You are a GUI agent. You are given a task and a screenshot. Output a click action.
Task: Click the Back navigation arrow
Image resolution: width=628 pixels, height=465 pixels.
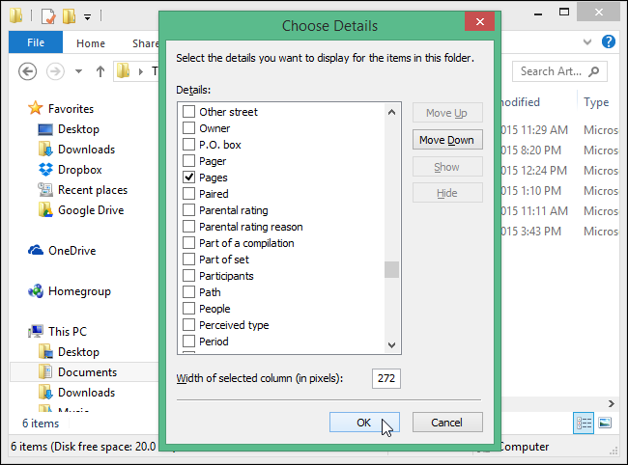point(27,71)
